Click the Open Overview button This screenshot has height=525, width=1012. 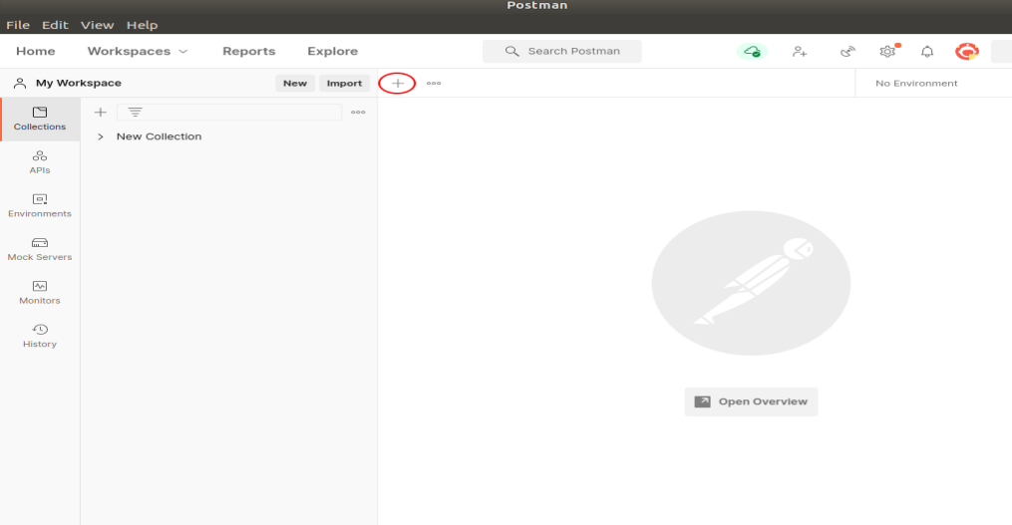pyautogui.click(x=751, y=401)
